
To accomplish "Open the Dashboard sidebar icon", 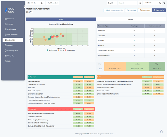I will click(x=5, y=19).
